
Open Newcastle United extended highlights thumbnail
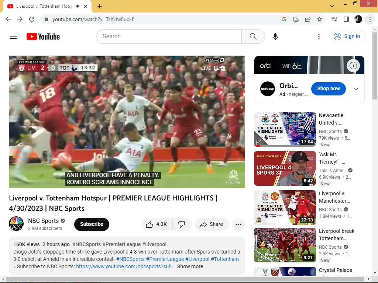tap(285, 129)
